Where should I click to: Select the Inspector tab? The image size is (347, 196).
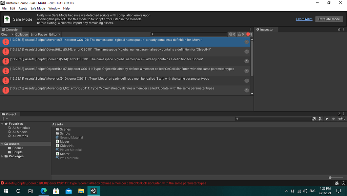click(265, 30)
